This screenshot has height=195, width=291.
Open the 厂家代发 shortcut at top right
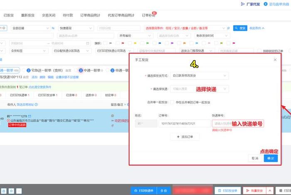click(x=250, y=4)
